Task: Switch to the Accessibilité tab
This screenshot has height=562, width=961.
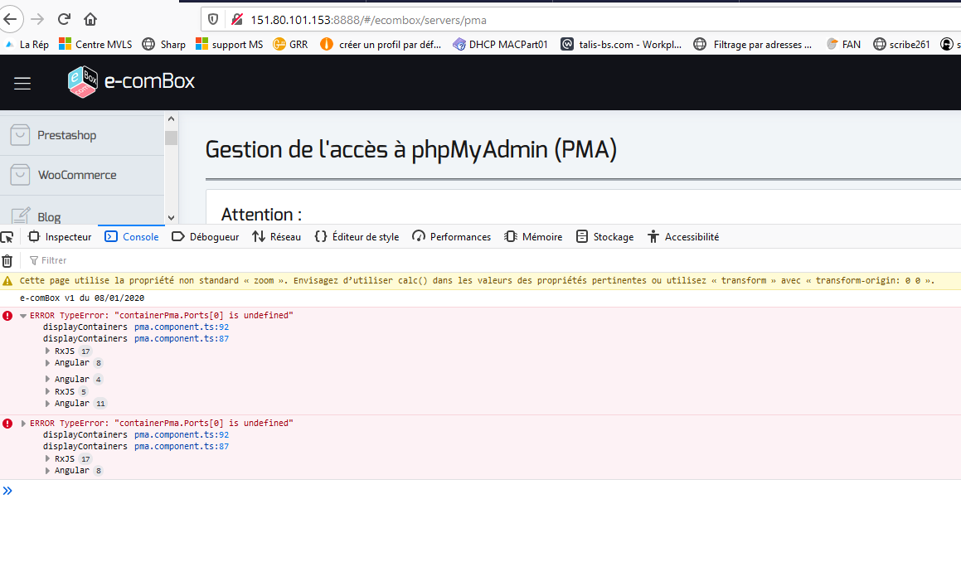Action: click(683, 236)
